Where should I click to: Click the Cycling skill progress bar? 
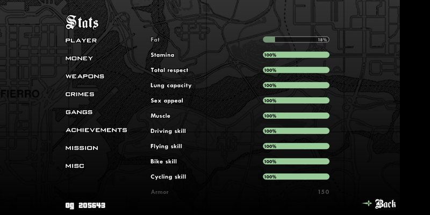click(x=296, y=177)
